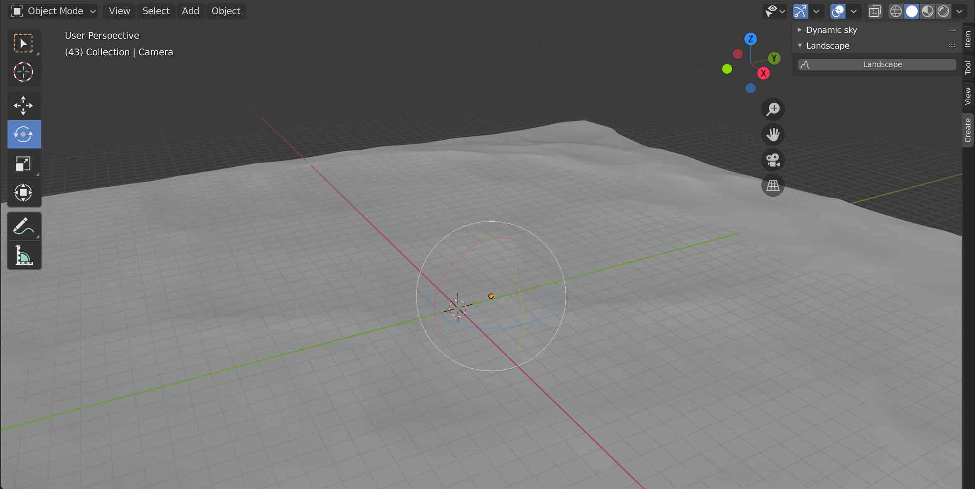The width and height of the screenshot is (975, 489).
Task: Switch perspective/orthographic with grid icon
Action: click(x=773, y=185)
